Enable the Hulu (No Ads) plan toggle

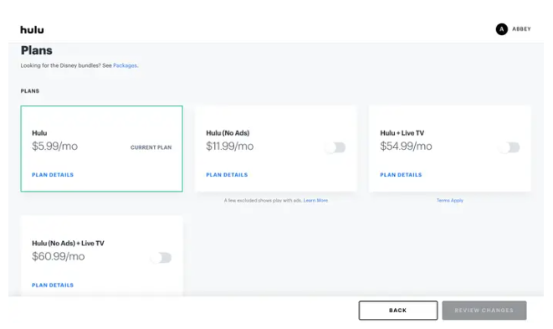[x=335, y=147]
